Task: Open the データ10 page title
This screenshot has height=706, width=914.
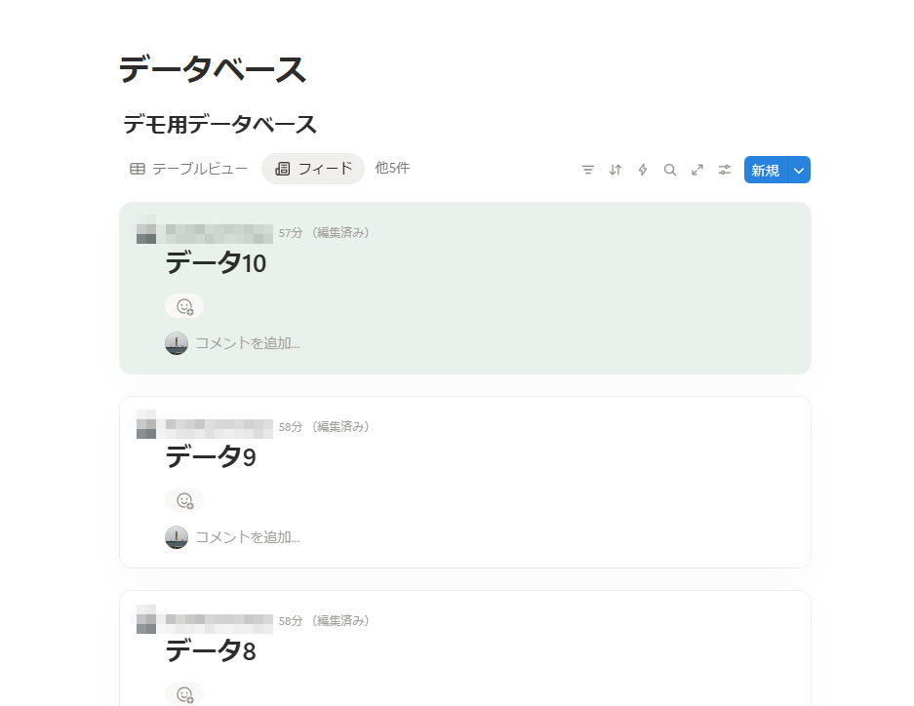Action: [x=216, y=263]
